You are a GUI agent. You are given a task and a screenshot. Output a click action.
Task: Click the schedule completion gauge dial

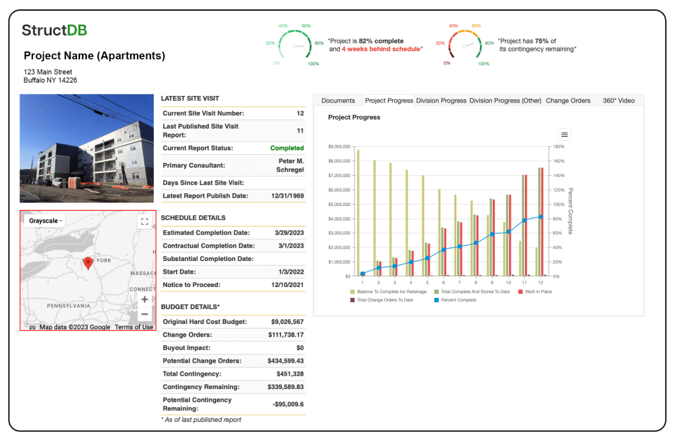pyautogui.click(x=296, y=44)
